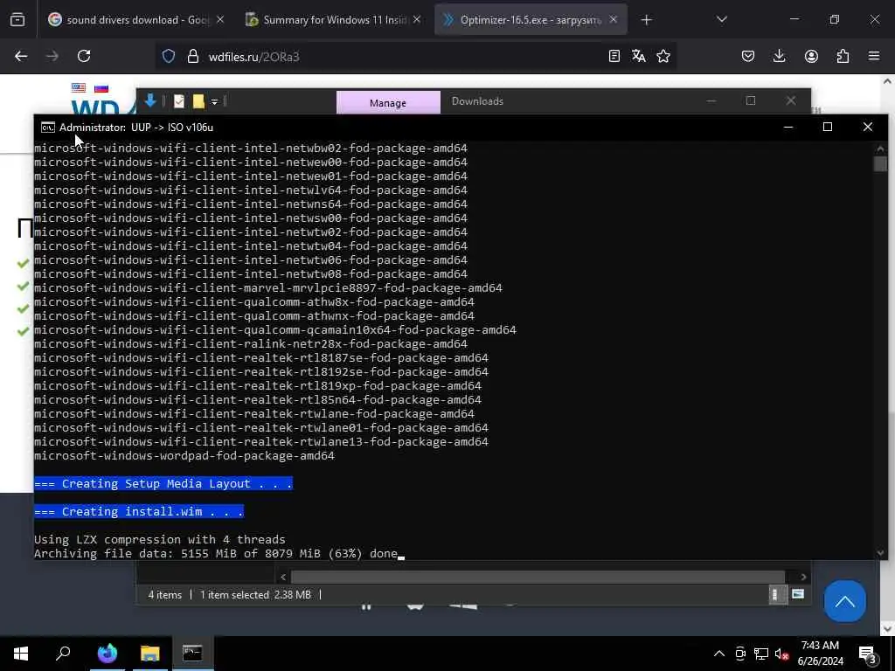Click console vertical scrollbar thumb
The width and height of the screenshot is (895, 671).
pos(879,163)
